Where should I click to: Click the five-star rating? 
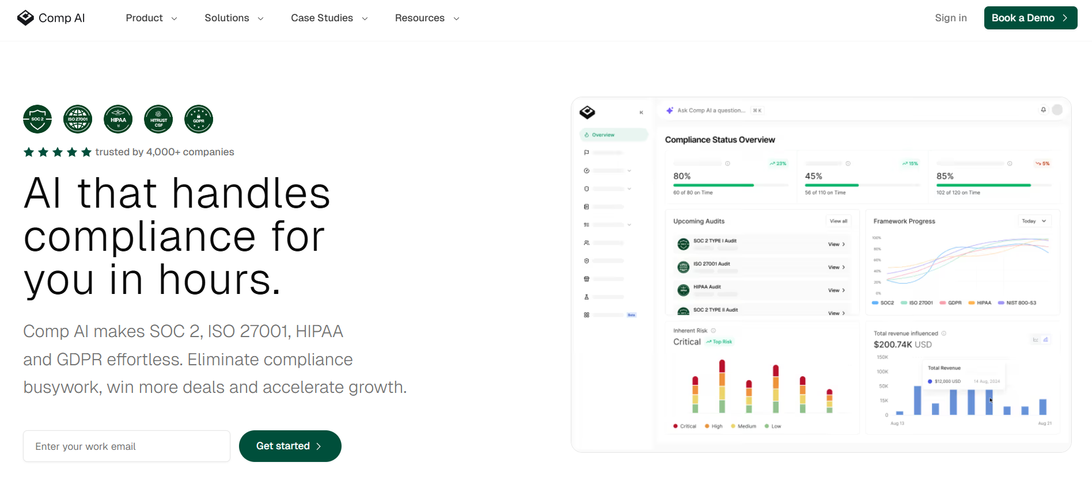(58, 152)
